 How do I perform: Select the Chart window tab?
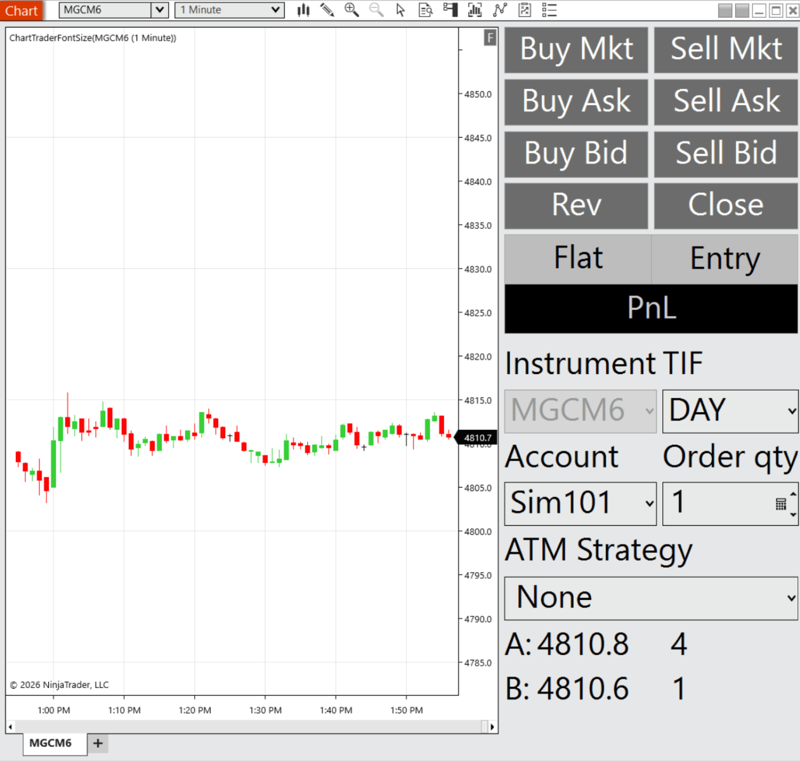click(22, 11)
